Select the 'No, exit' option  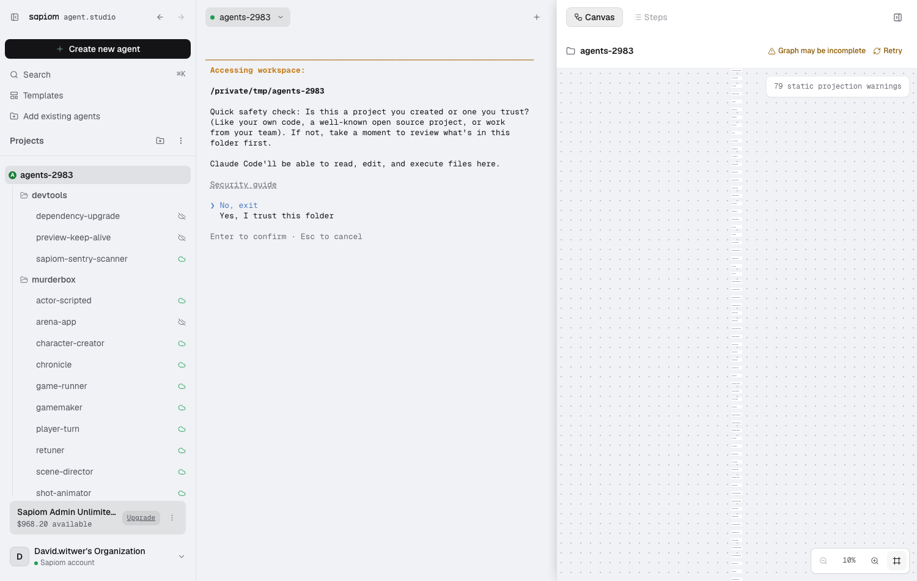[238, 205]
